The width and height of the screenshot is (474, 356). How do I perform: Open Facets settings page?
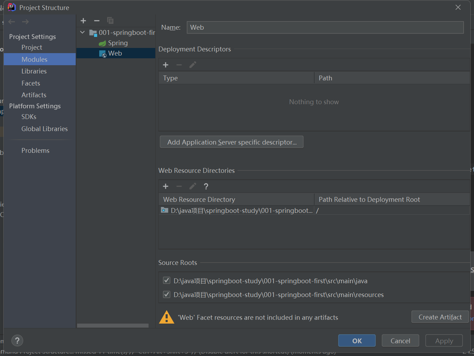click(x=31, y=83)
